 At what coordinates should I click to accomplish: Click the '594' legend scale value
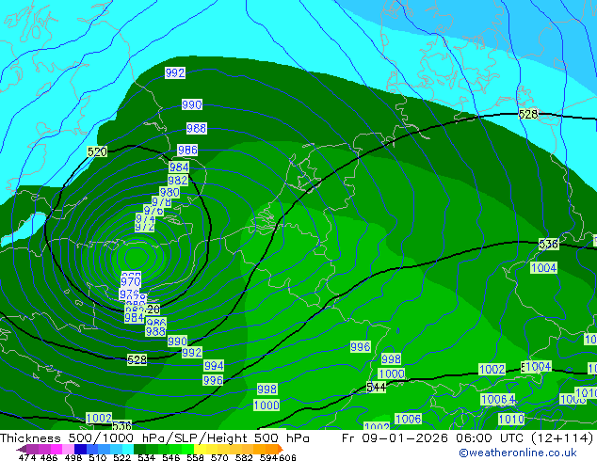[268, 457]
